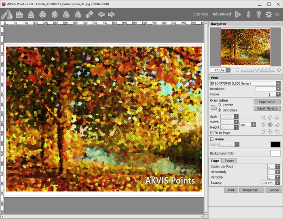Viewport: 283px width, 219px height.
Task: Click the horizontal scrollbar right arrow
Action: tap(202, 217)
